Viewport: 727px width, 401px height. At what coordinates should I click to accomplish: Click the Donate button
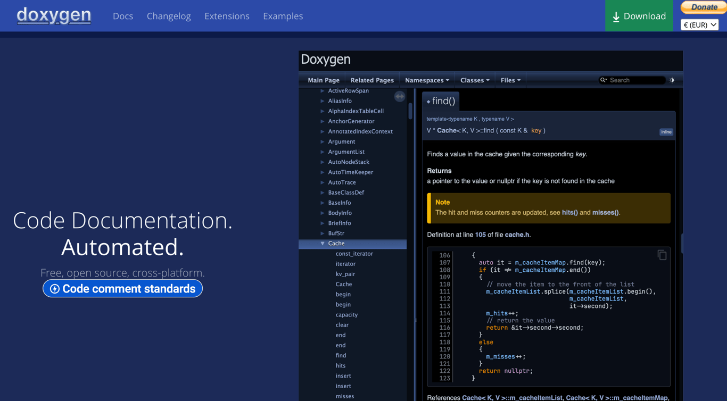704,7
